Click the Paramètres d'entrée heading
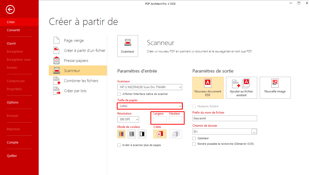309x175 pixels. (137, 71)
